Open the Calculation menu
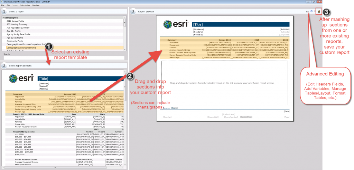 pos(25,5)
